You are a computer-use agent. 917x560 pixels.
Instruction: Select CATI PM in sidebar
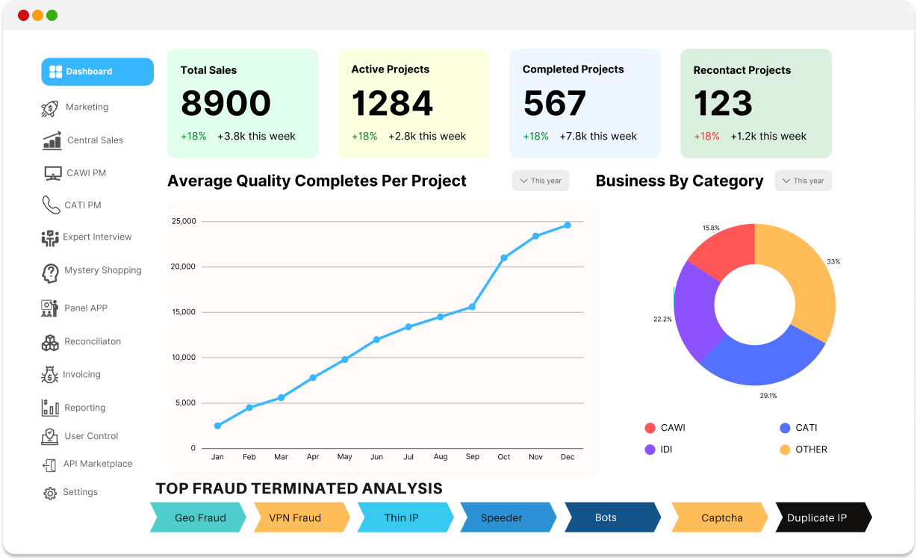click(x=83, y=205)
